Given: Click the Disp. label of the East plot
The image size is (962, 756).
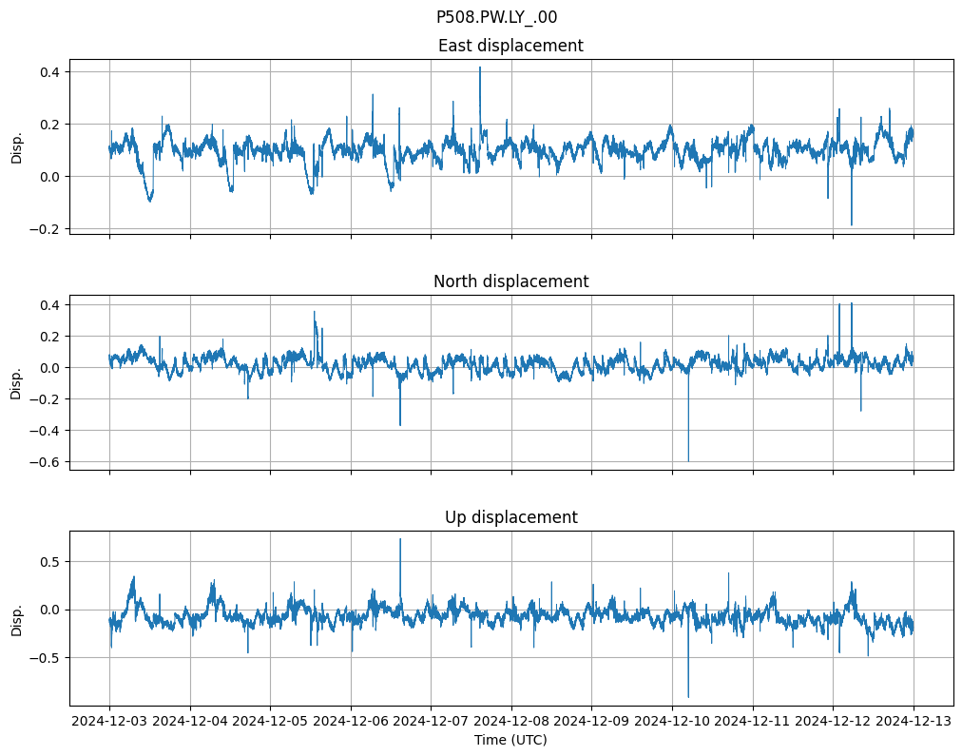Looking at the screenshot, I should pos(16,146).
